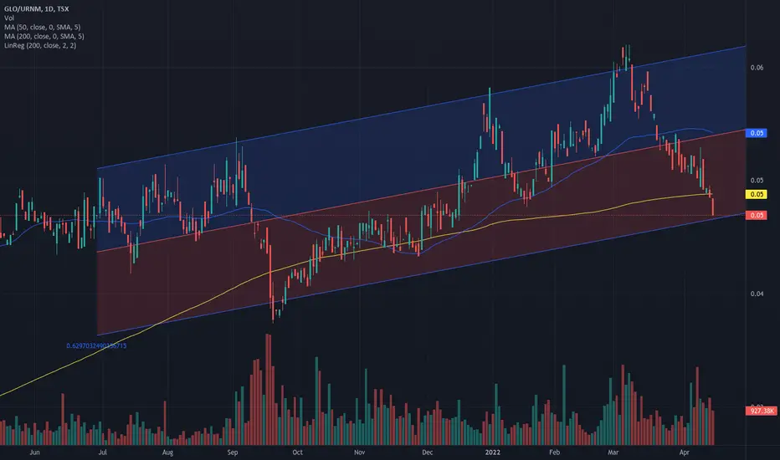This screenshot has width=780, height=460.
Task: Select the Nov label on time axis
Action: [359, 452]
